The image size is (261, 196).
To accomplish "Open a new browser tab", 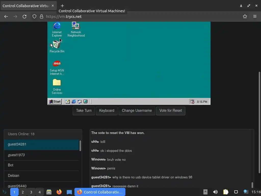I will [x=62, y=6].
